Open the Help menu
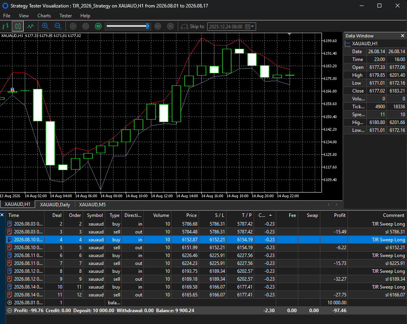The height and width of the screenshot is (324, 407). [85, 16]
